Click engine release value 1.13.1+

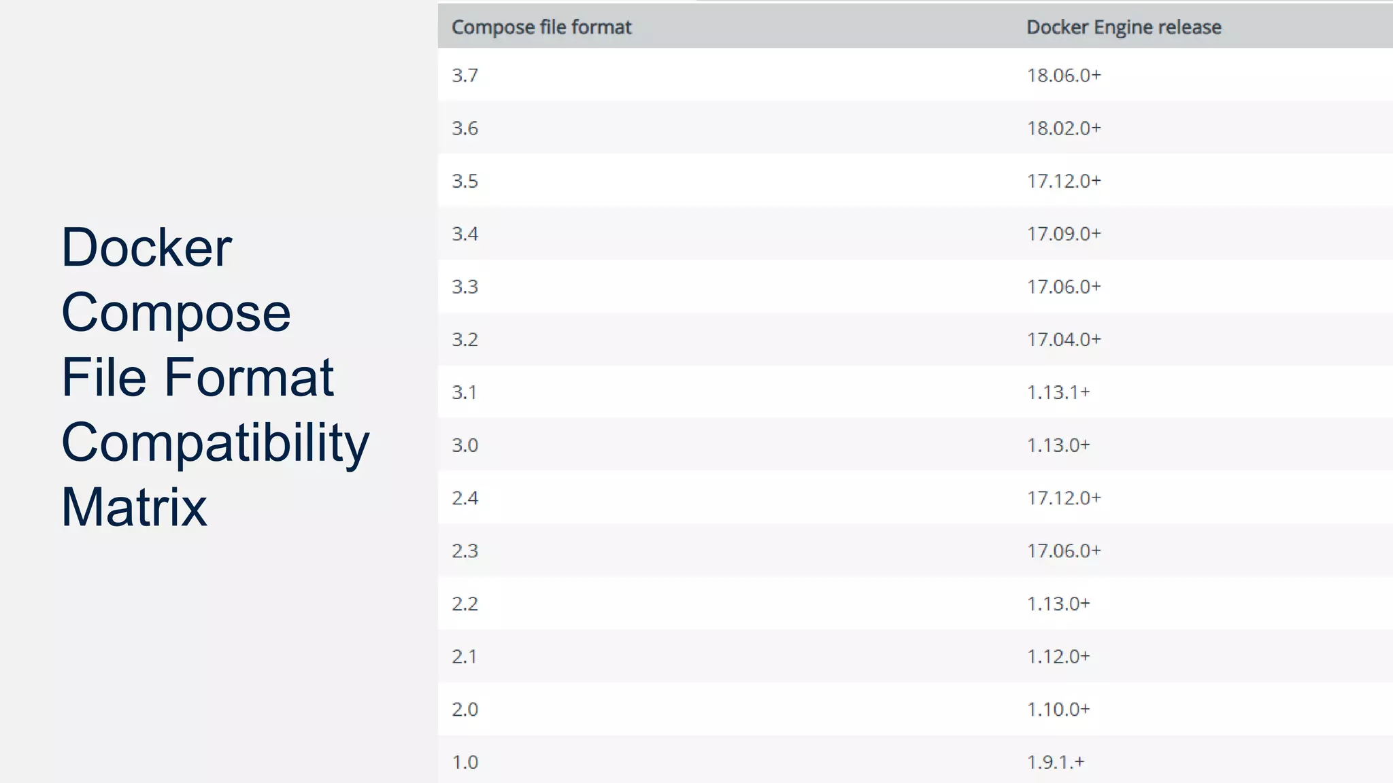coord(1058,392)
